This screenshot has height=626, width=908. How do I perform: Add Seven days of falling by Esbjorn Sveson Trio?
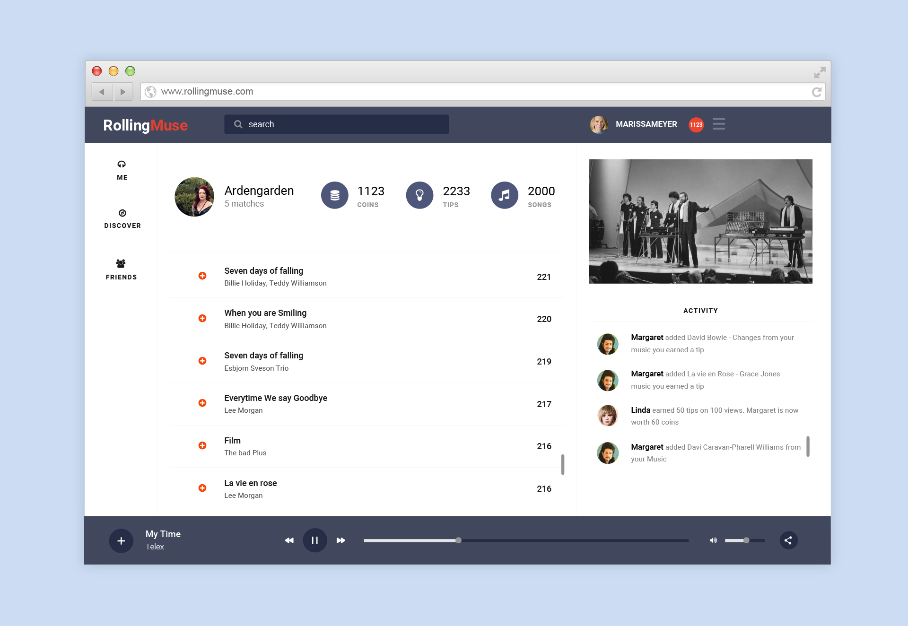click(x=202, y=361)
